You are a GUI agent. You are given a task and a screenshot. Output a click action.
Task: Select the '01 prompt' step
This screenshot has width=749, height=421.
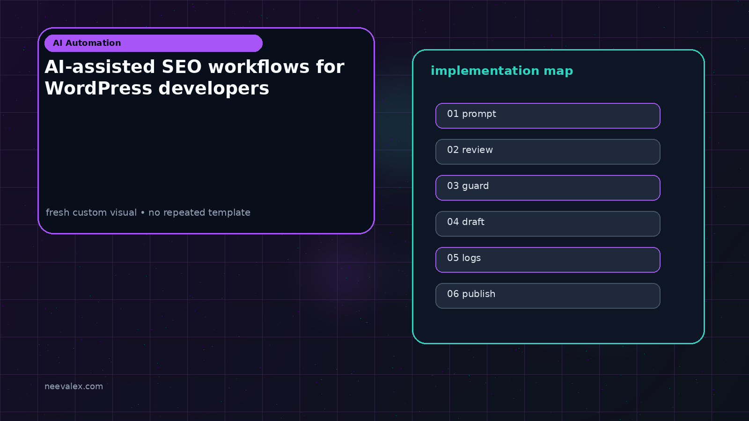pyautogui.click(x=548, y=116)
